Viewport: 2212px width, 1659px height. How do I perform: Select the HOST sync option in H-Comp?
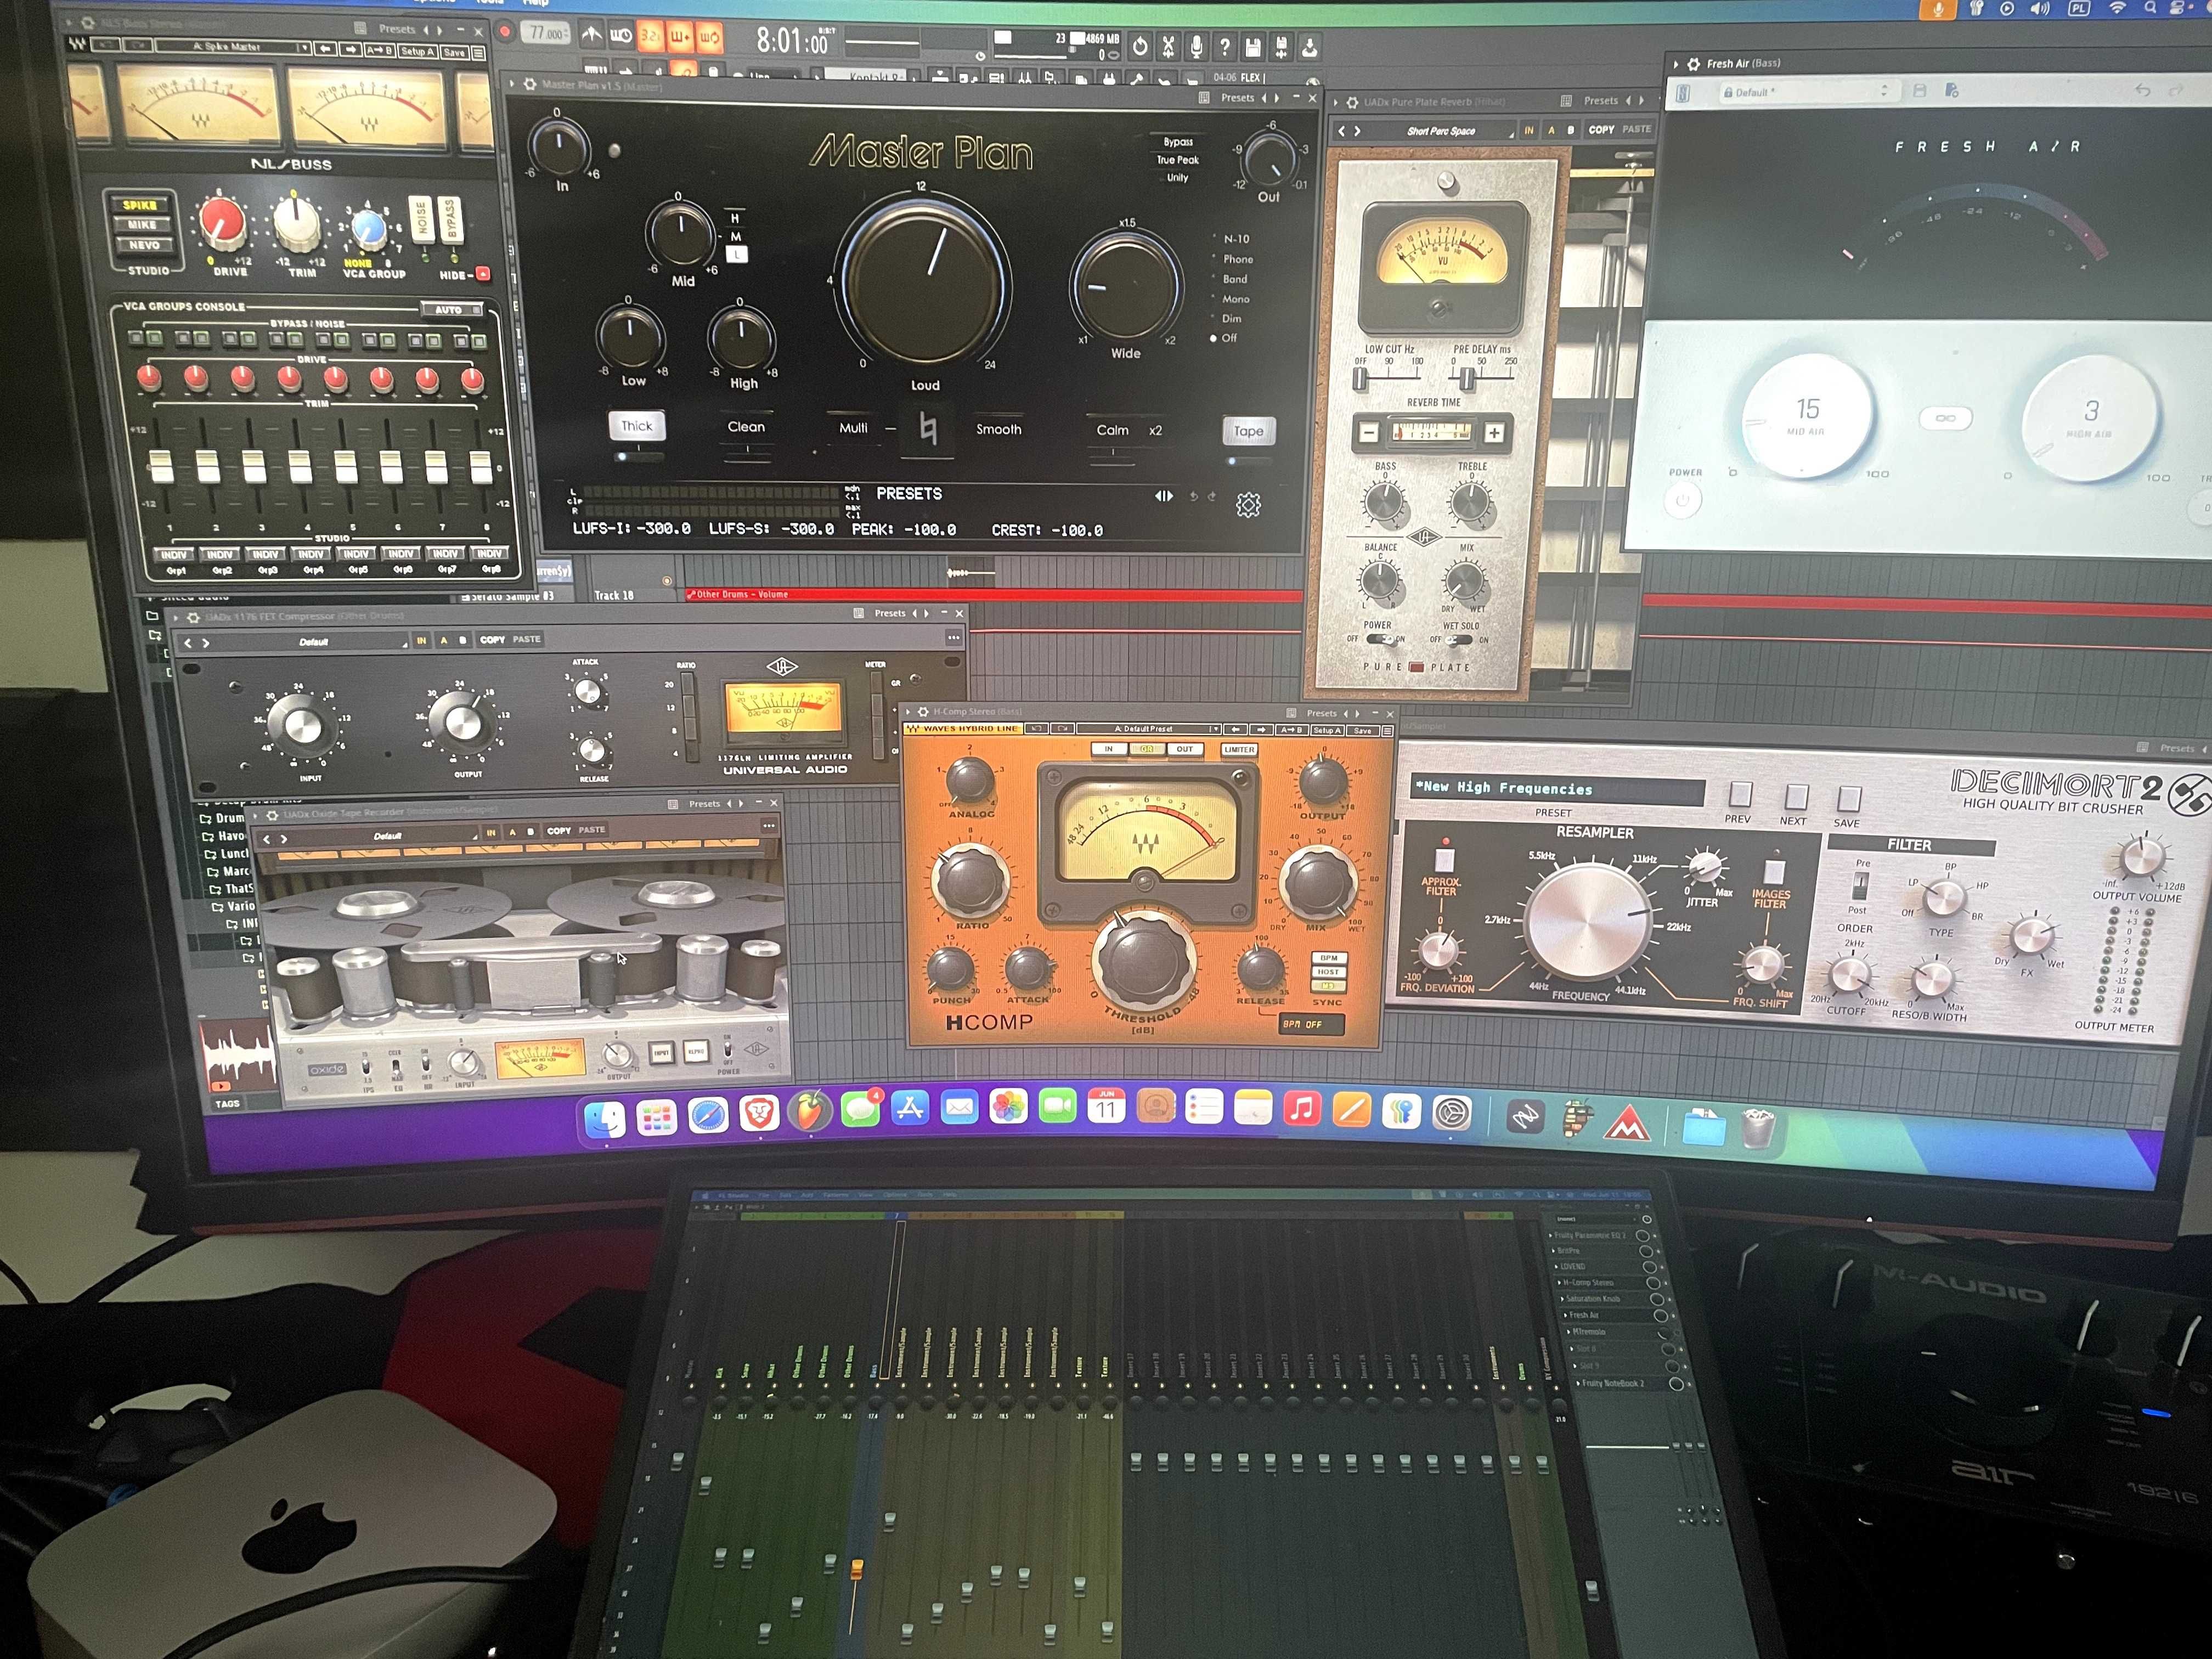tap(1329, 972)
